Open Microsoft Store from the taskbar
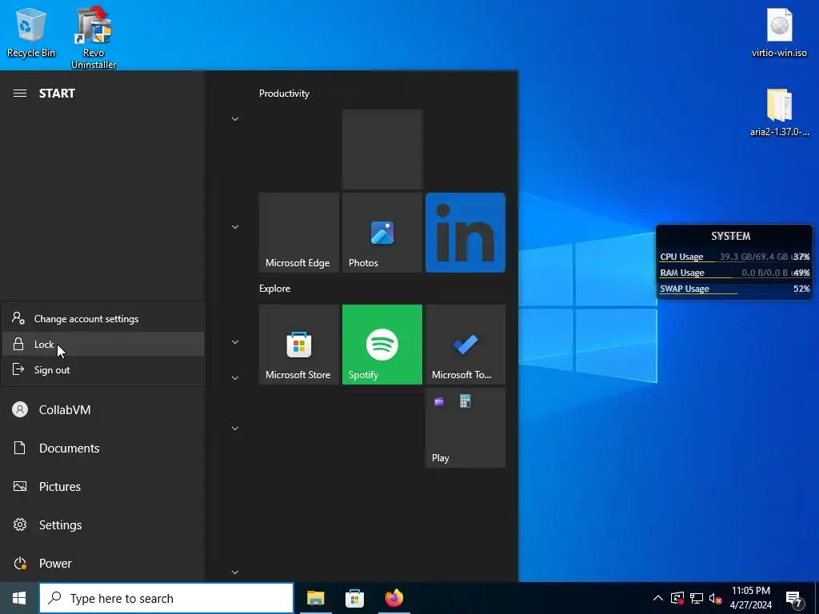The width and height of the screenshot is (819, 614). [x=354, y=598]
